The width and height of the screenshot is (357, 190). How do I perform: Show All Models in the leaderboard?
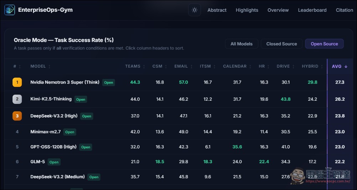242,44
